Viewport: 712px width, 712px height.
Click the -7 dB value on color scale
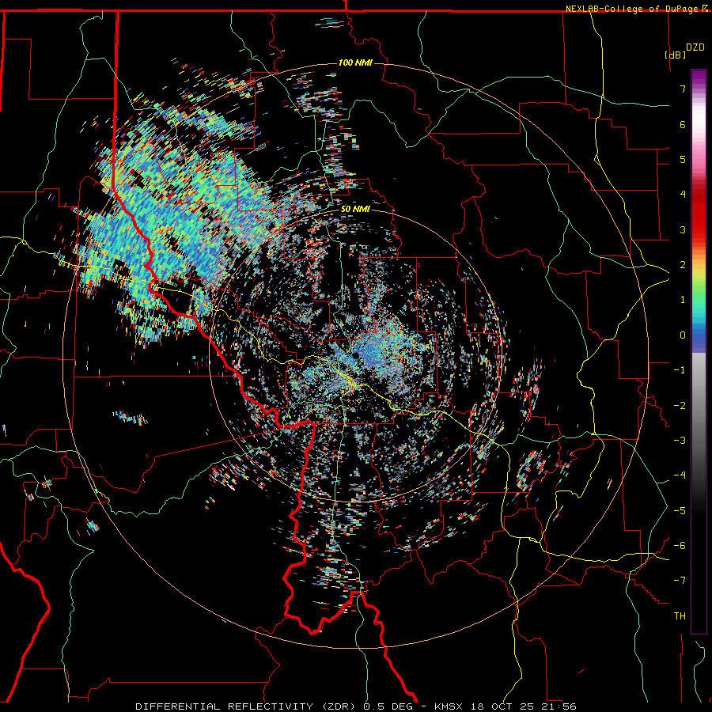pyautogui.click(x=680, y=581)
